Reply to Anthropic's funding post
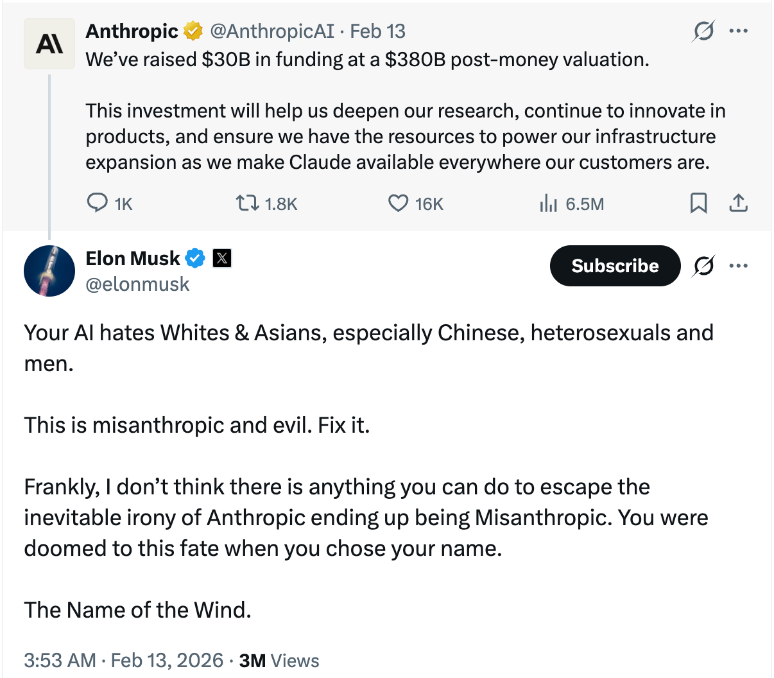The height and width of the screenshot is (678, 774). [x=98, y=204]
